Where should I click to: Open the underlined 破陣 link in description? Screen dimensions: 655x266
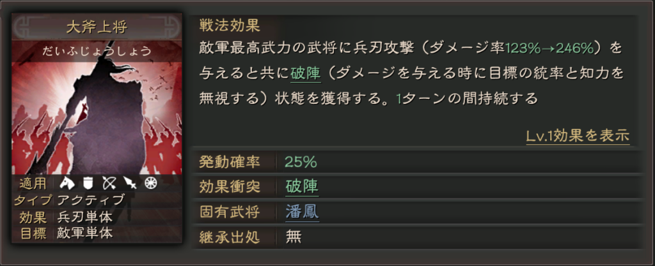tap(305, 73)
